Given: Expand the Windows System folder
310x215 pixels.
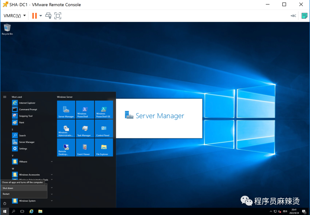Looking at the screenshot, I should tap(33, 201).
